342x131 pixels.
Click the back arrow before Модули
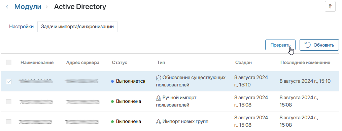click(7, 7)
